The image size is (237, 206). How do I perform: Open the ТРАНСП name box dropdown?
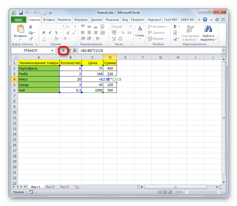coord(52,51)
